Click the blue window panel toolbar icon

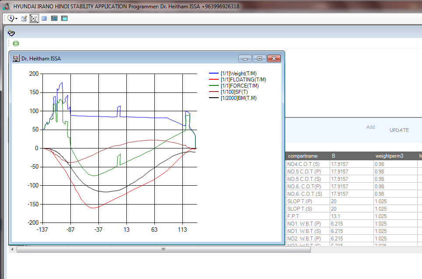coord(44,18)
